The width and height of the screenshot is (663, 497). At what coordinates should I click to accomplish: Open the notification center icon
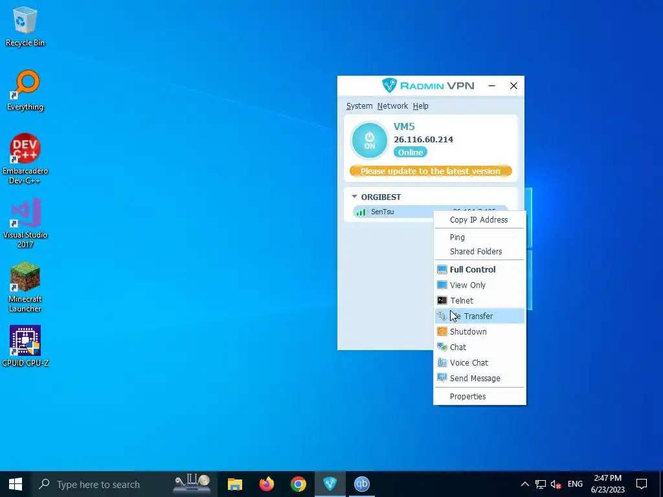642,484
